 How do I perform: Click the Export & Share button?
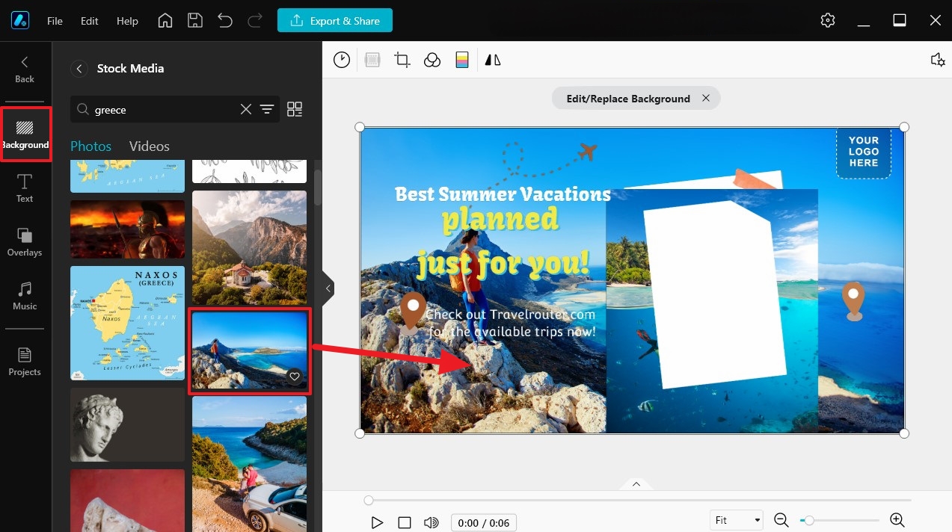335,20
